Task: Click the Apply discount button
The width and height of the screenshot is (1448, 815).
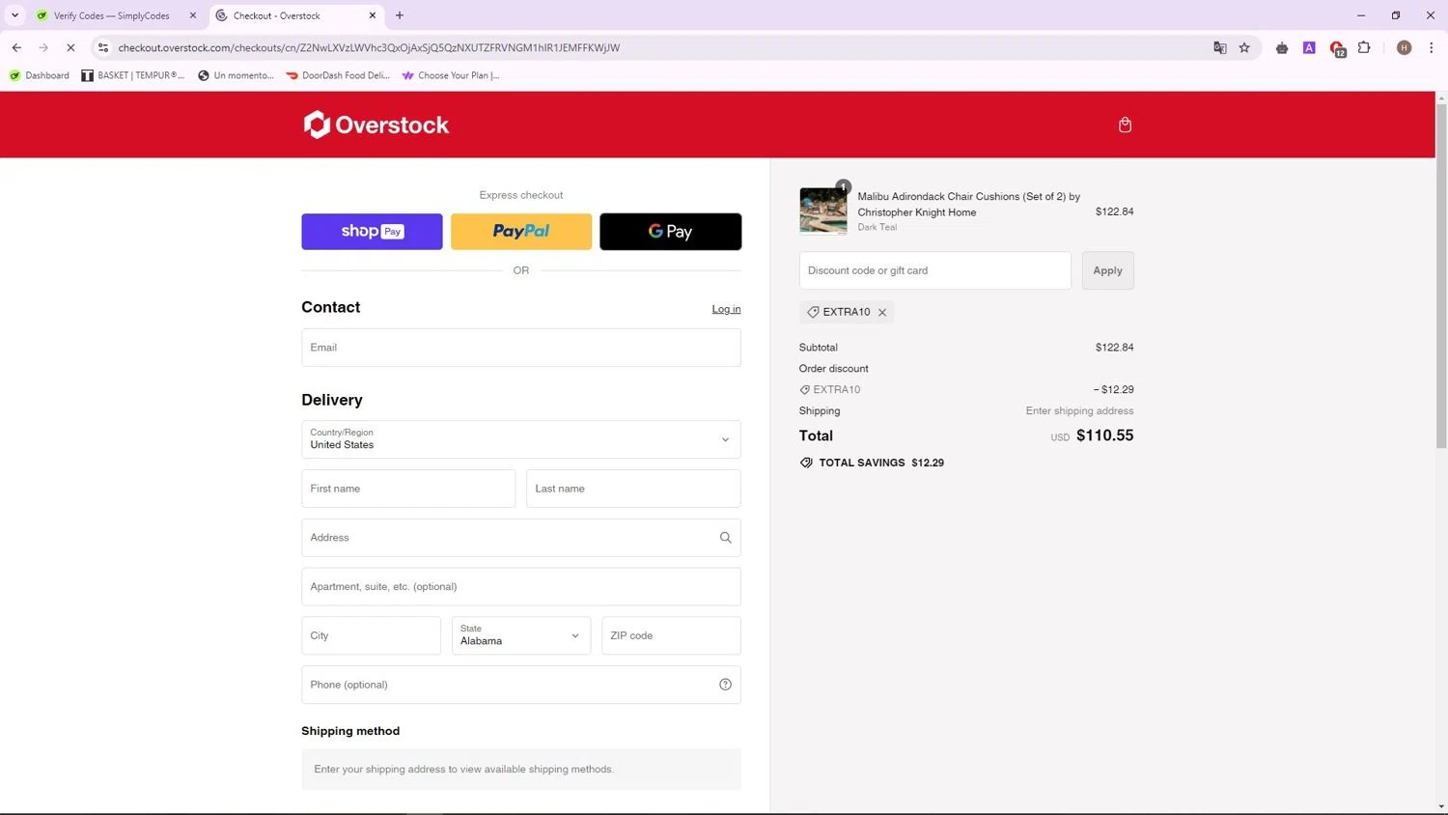Action: tap(1107, 270)
